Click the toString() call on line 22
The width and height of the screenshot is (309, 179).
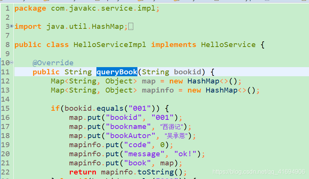[160, 172]
